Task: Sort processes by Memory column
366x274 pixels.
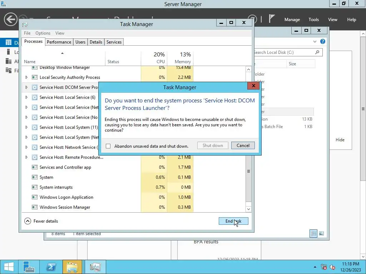Action: [180, 58]
